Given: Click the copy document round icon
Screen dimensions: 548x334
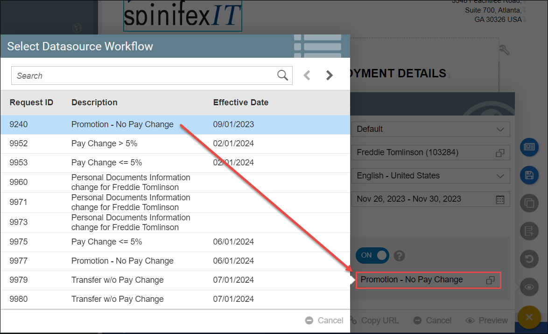Looking at the screenshot, I should [529, 203].
